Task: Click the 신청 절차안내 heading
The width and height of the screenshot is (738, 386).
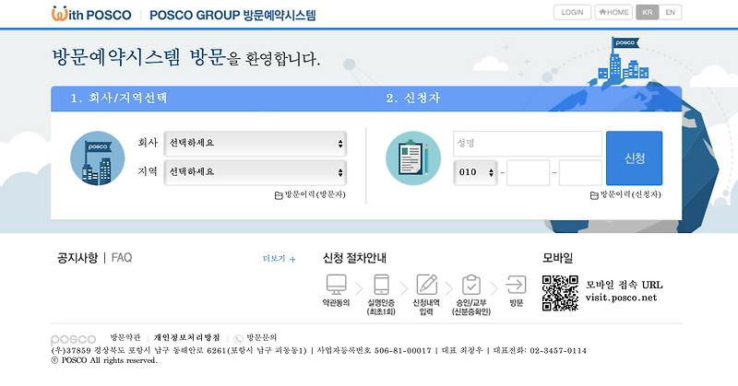Action: coord(354,258)
